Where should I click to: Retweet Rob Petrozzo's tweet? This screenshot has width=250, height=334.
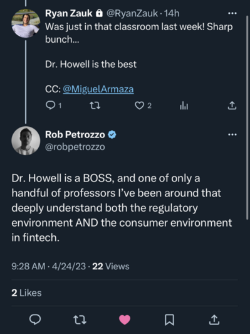coord(80,320)
